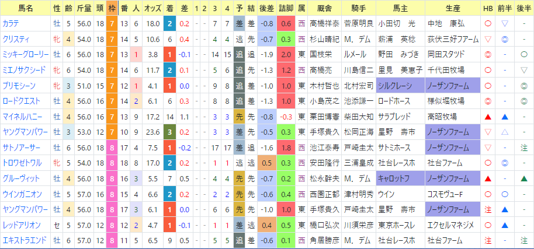The width and height of the screenshot is (534, 249).
Task: Select trainer cell 角居勝彦
Action: pos(324,240)
